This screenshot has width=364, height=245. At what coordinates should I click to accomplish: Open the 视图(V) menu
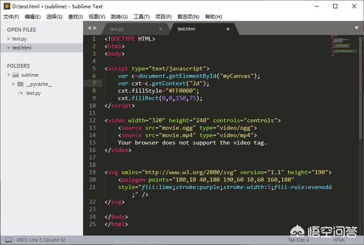pos(97,17)
